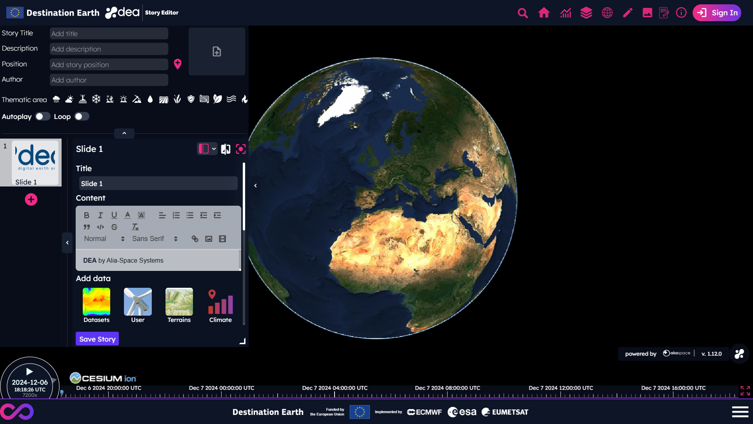Viewport: 753px width, 424px height.
Task: Open the layers stack icon
Action: pos(586,13)
